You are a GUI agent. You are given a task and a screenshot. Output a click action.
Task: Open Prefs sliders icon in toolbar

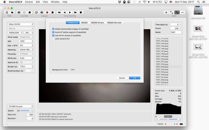7,12
